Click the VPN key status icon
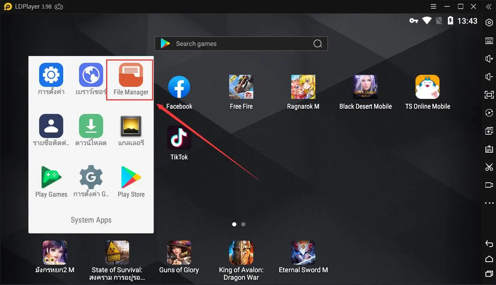 [414, 21]
